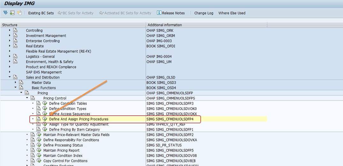The image size is (343, 166).
Task: Open documentation icon for Sales and Distribution
Action: pos(15,77)
